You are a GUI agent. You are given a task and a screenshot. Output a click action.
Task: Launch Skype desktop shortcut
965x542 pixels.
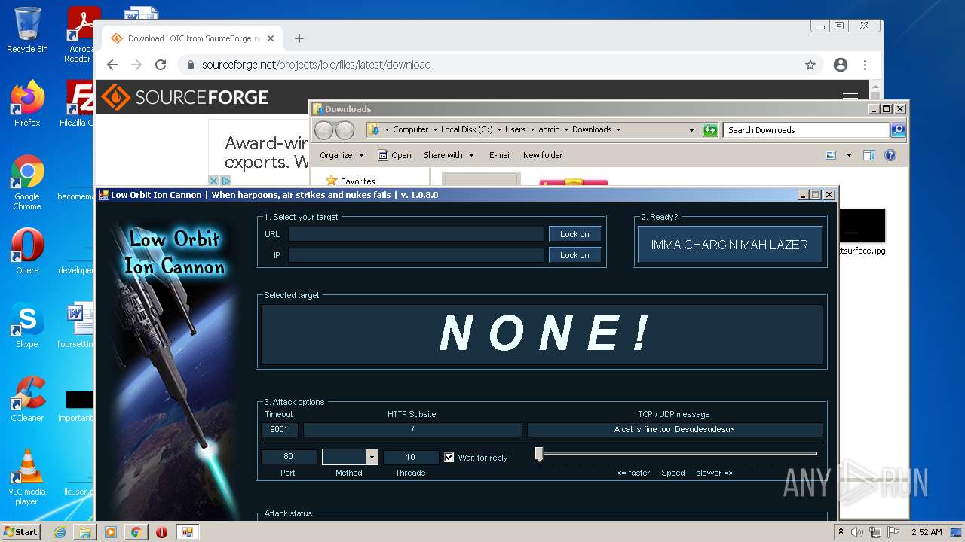[27, 325]
